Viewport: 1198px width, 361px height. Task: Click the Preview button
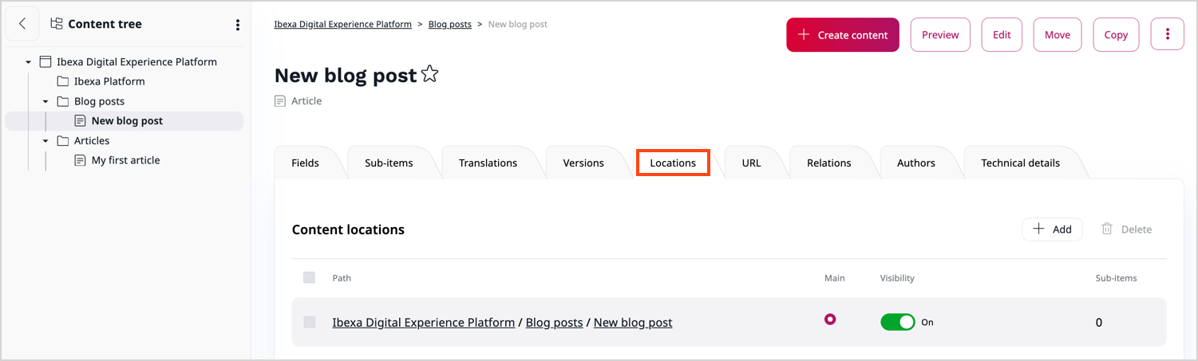(x=940, y=35)
